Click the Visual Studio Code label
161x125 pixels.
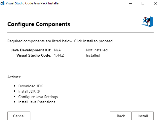point(34,55)
